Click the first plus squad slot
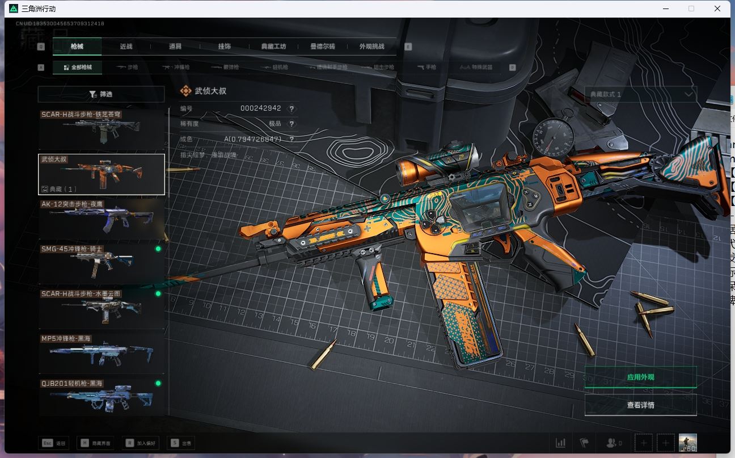 pyautogui.click(x=643, y=443)
